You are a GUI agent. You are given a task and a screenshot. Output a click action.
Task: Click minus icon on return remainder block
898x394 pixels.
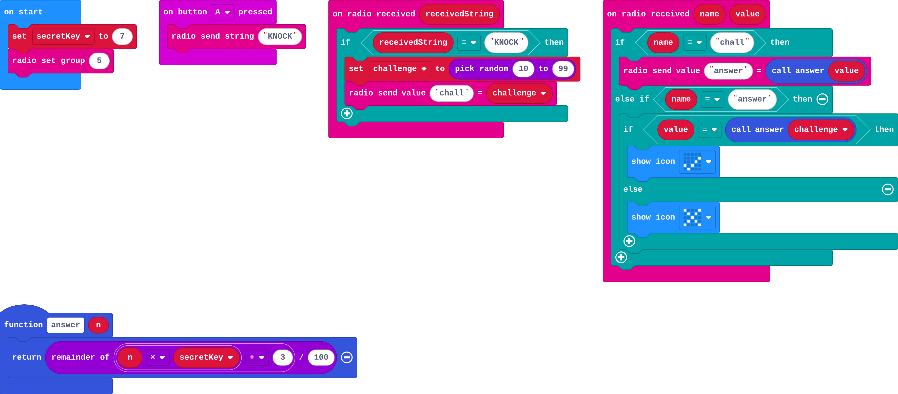(x=346, y=357)
